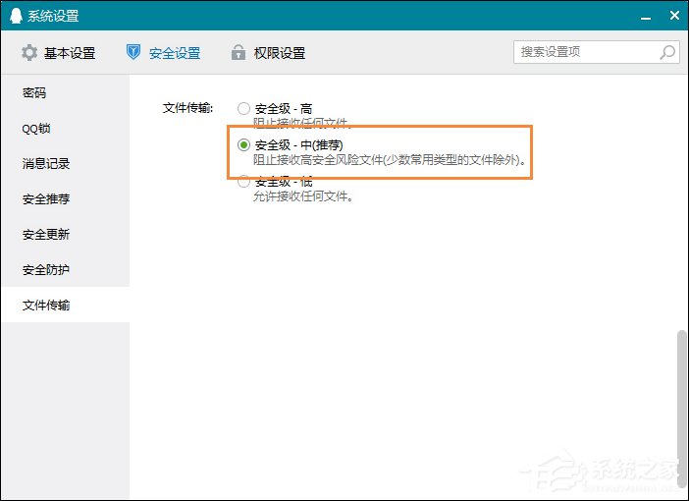
Task: Click the lock icon for 权限设置
Action: coord(238,53)
